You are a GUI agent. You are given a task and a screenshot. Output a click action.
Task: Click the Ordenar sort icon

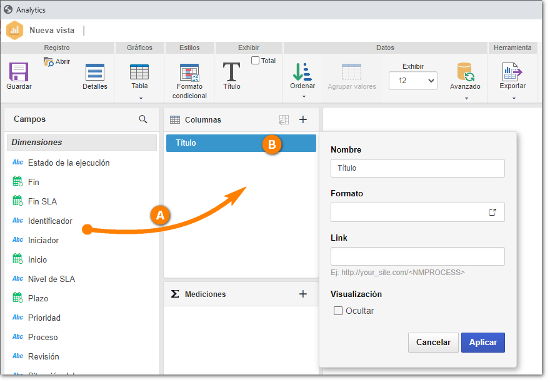[x=302, y=72]
